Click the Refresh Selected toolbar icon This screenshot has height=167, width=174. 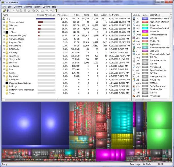click(x=29, y=11)
